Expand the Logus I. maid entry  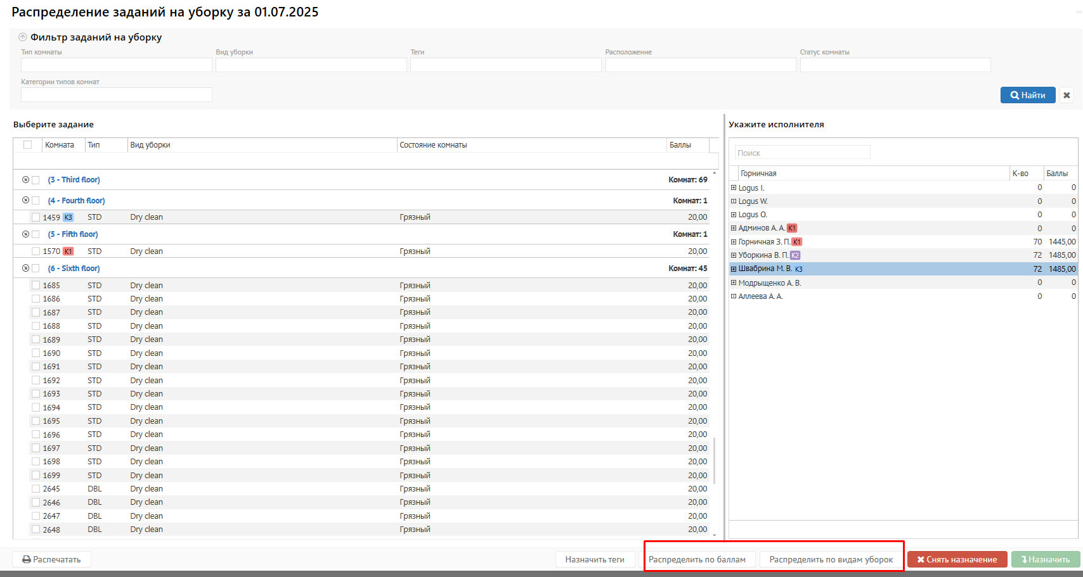(734, 187)
